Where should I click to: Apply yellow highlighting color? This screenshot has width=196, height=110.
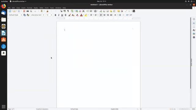click(86, 15)
